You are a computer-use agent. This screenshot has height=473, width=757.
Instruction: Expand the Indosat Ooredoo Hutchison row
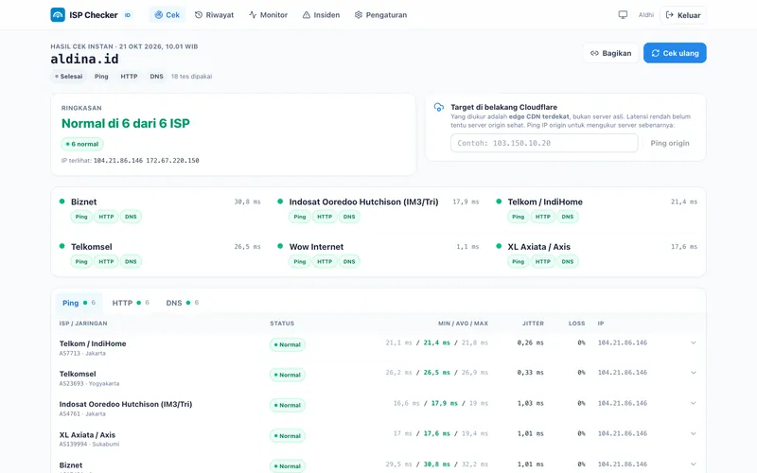tap(693, 403)
